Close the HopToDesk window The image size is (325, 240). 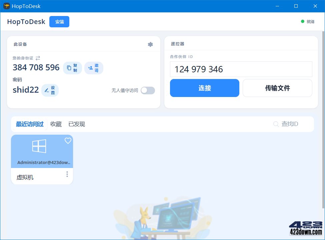315,6
